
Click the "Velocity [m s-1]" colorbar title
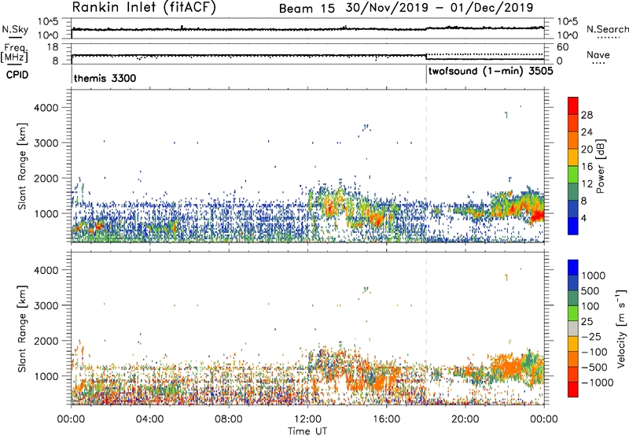point(621,328)
